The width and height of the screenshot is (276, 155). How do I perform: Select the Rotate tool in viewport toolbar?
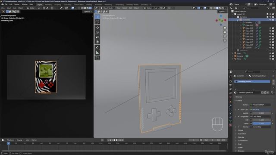(x=97, y=32)
